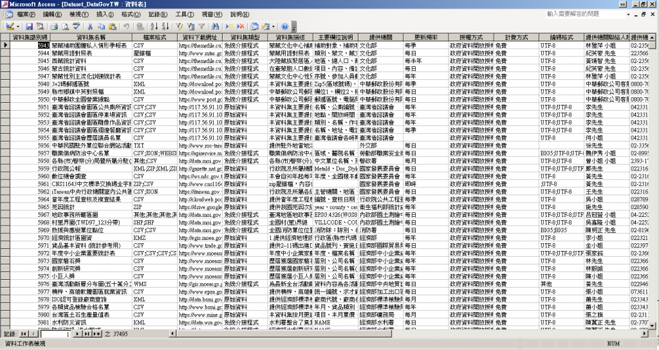Viewport: 659px width, 350px height.
Task: Print the table using printer icon
Action: point(54,26)
